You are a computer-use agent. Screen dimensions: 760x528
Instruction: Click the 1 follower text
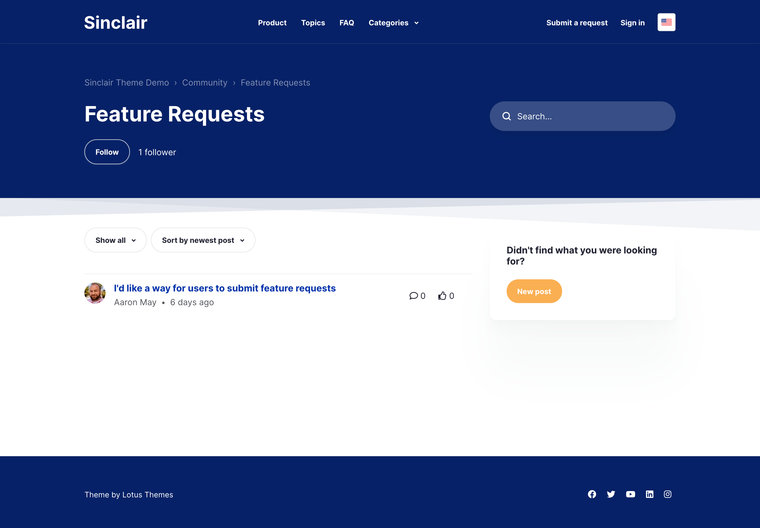tap(157, 152)
